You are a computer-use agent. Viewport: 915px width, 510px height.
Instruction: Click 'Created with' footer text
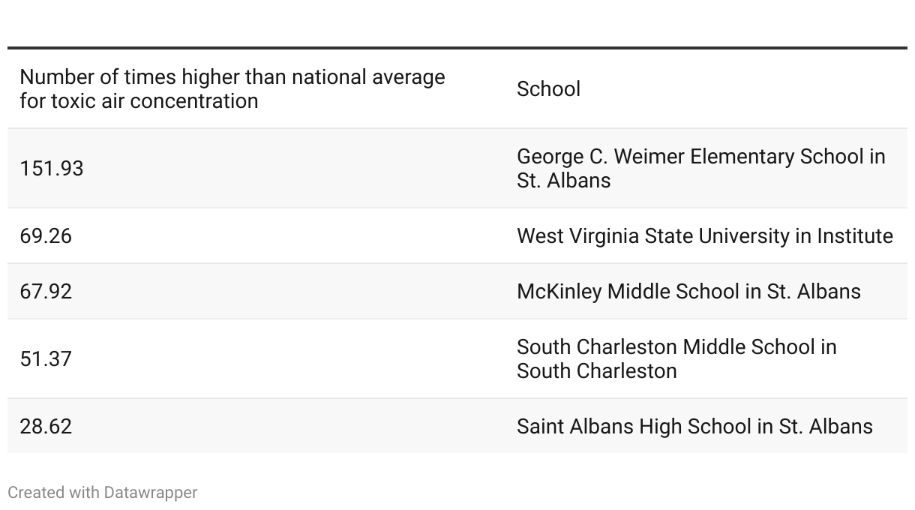pyautogui.click(x=53, y=493)
